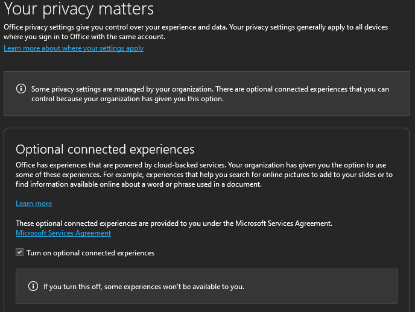Click the 'If you turn this off' warning text

point(144,286)
